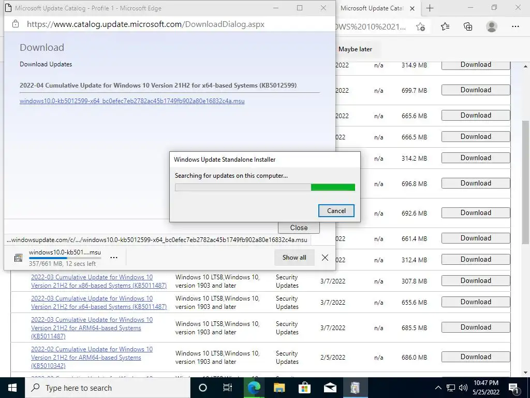
Task: Open 2022-03 x86-based KB5011487 update link
Action: pyautogui.click(x=99, y=281)
